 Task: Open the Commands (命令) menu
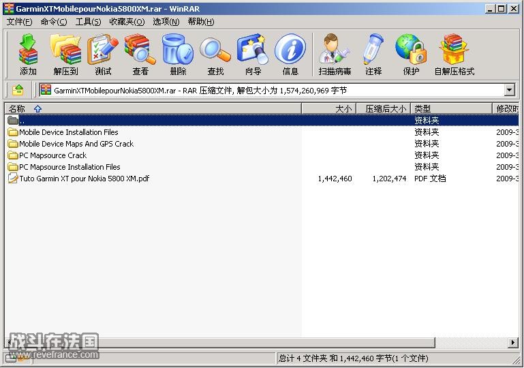tap(53, 22)
